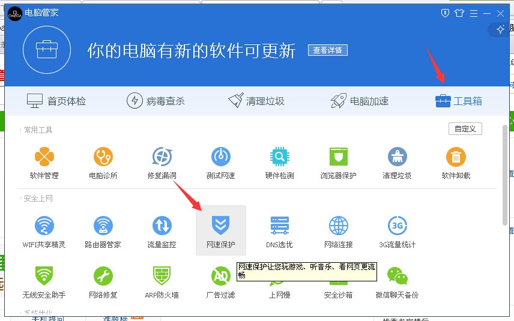Open 浏览器保护 tool
The image size is (514, 321).
pos(338,163)
